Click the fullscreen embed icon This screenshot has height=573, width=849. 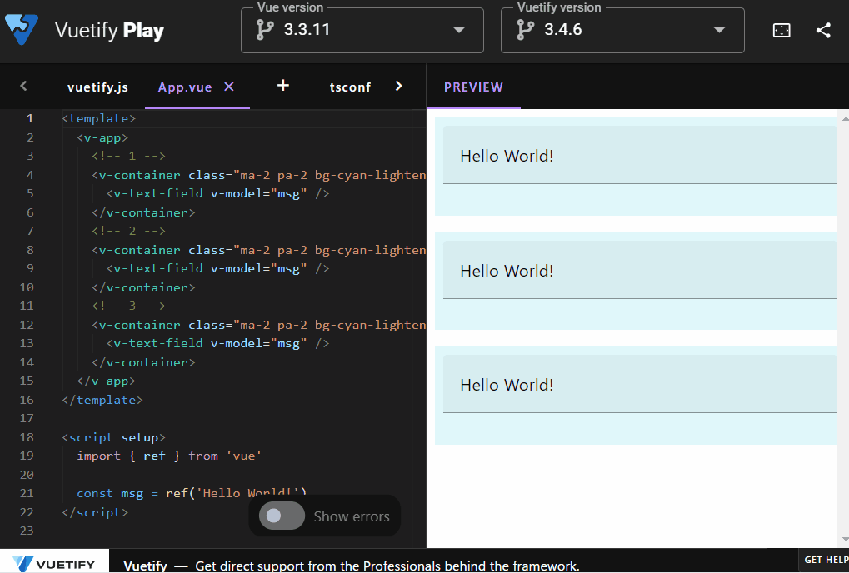(781, 30)
